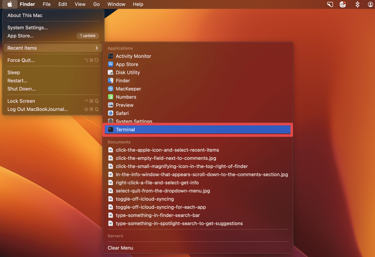The width and height of the screenshot is (375, 257).
Task: Open the screen mirroring menu bar icon
Action: point(330,4)
